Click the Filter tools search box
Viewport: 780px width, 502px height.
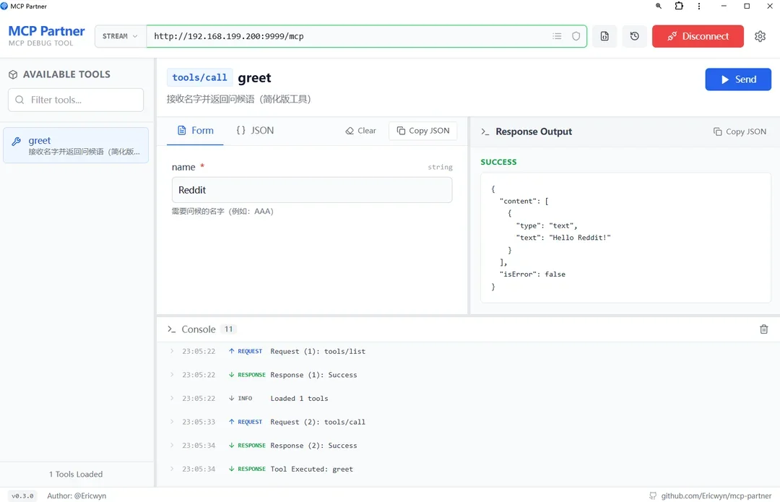click(x=76, y=100)
